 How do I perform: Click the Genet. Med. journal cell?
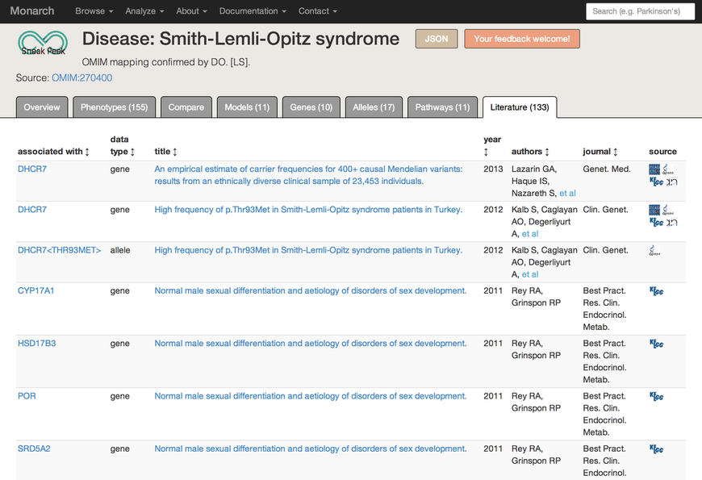point(607,169)
